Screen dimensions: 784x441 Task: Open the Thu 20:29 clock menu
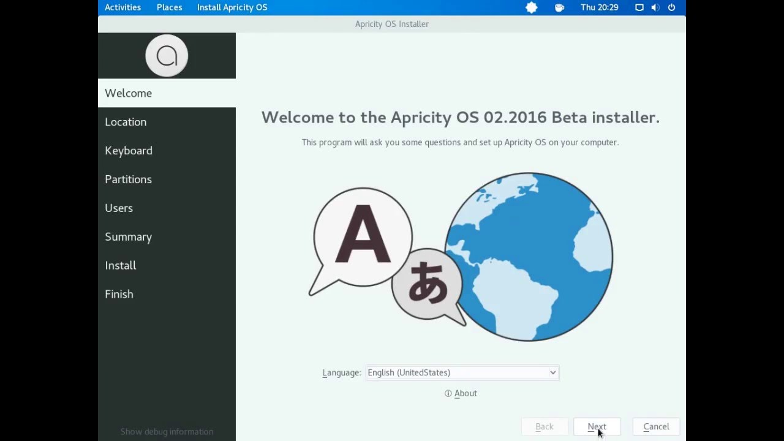(x=600, y=7)
